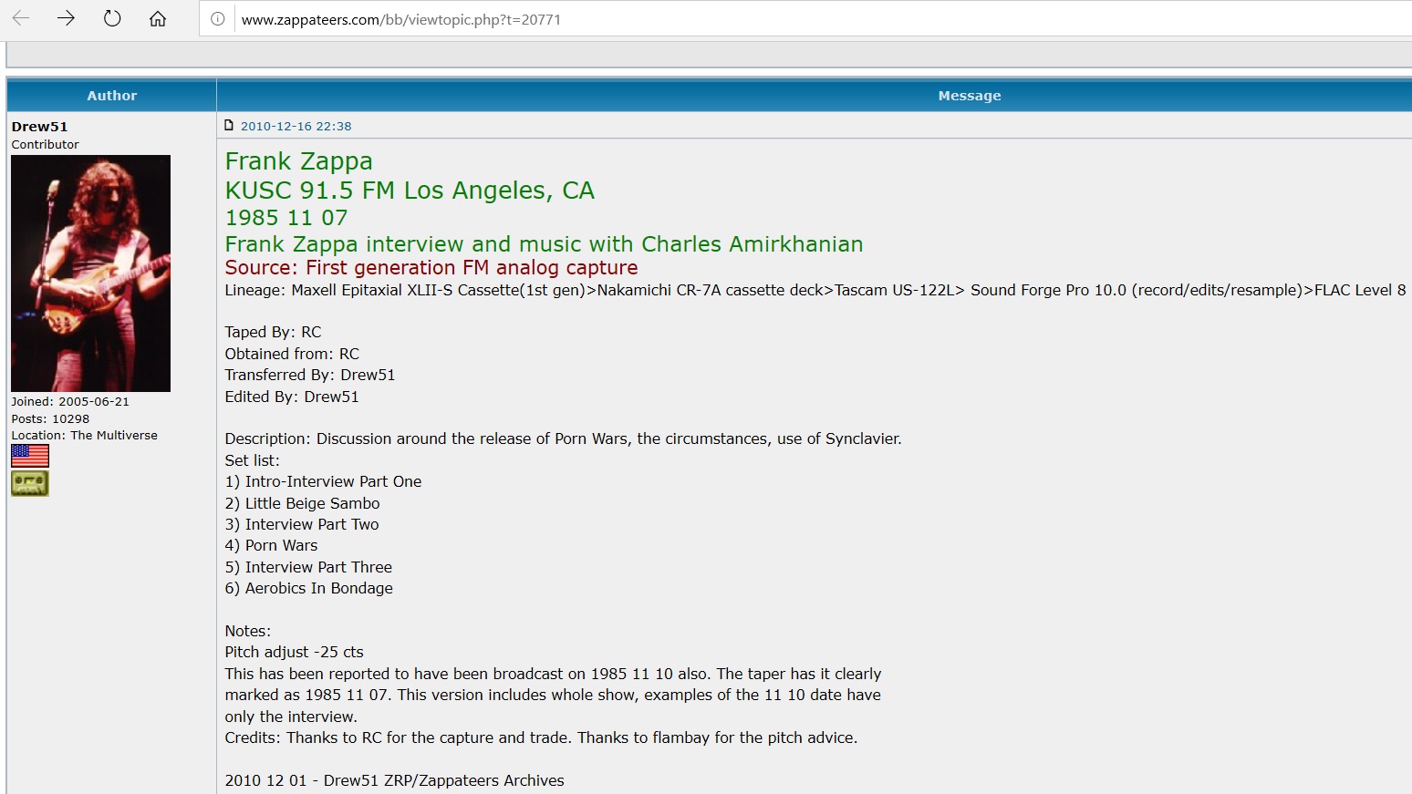This screenshot has height=794, width=1412.
Task: Click the Author column header
Action: [x=112, y=96]
